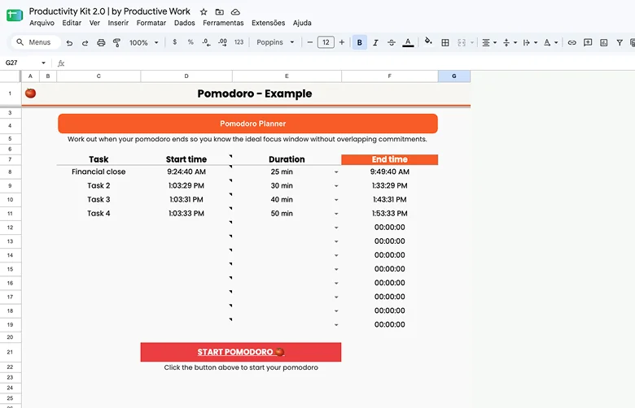
Task: Click font size field 12
Action: click(326, 42)
